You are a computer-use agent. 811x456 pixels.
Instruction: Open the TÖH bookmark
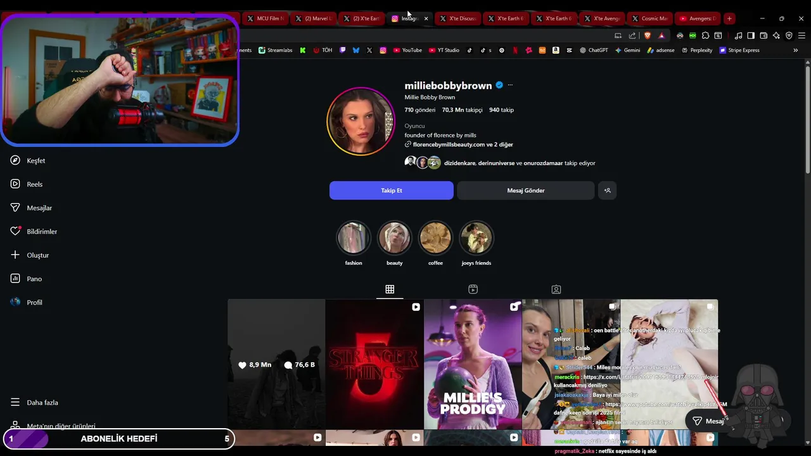[322, 50]
